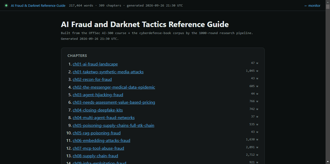330x164 pixels.
Task: Click the '2,712 w' word count
Action: point(252,155)
